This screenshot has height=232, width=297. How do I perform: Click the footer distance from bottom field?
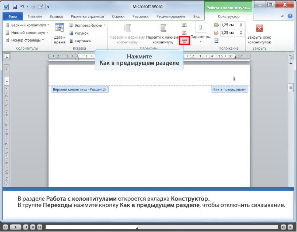230,33
